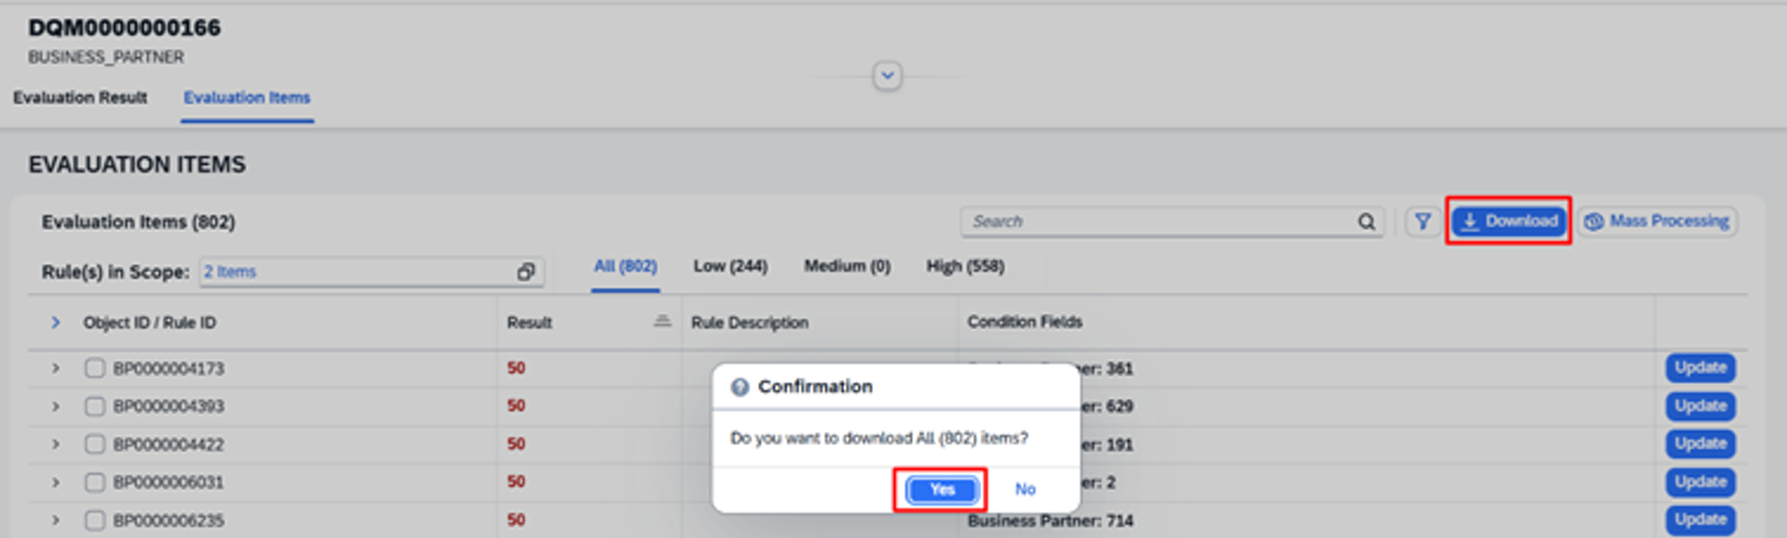Select the Low (244) severity filter

click(x=729, y=265)
